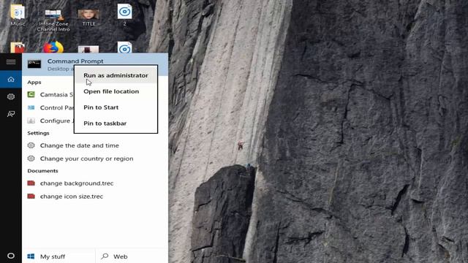Screen dimensions: 468x263
Task: Click the change background.trec file icon
Action: 31,183
